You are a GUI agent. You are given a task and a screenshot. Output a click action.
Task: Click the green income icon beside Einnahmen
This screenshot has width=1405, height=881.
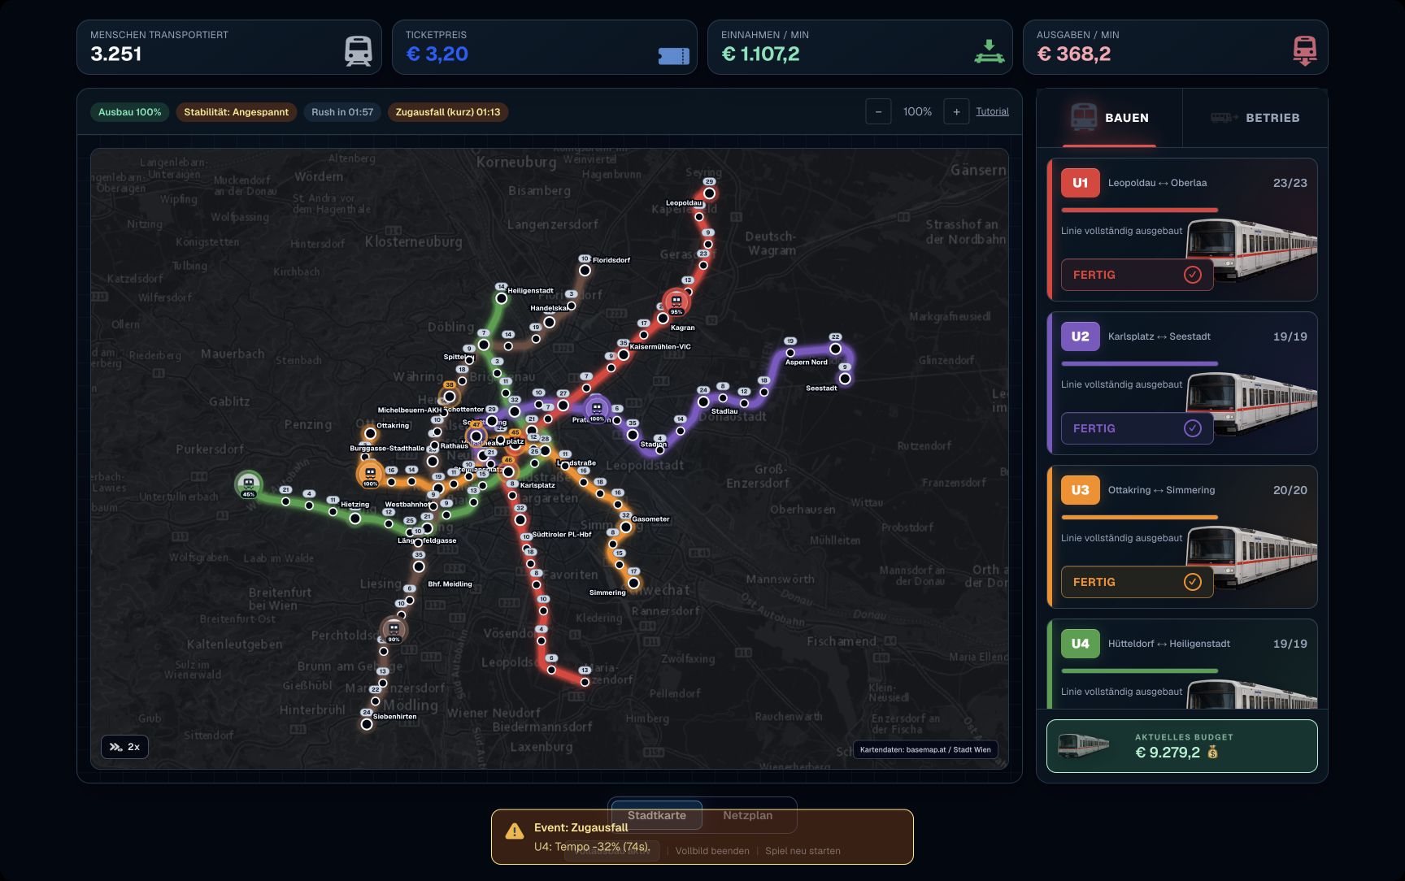[989, 51]
